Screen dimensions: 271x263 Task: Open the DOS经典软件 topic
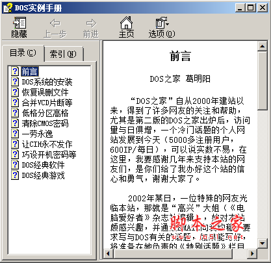(43, 165)
